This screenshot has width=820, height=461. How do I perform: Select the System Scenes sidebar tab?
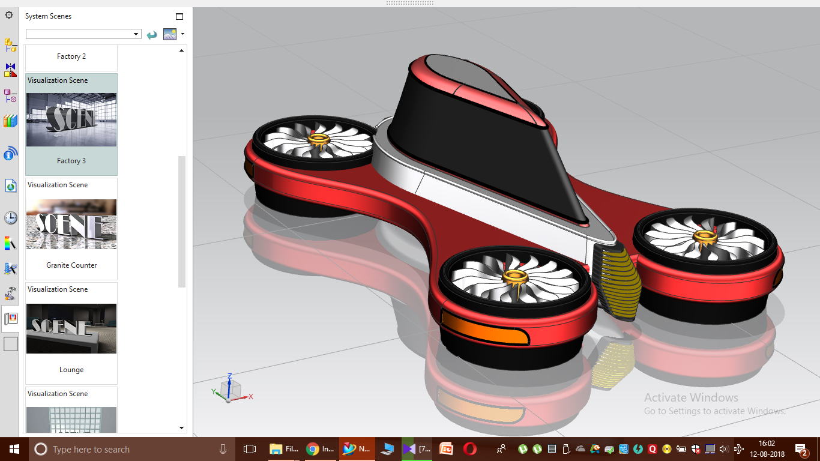[x=10, y=319]
